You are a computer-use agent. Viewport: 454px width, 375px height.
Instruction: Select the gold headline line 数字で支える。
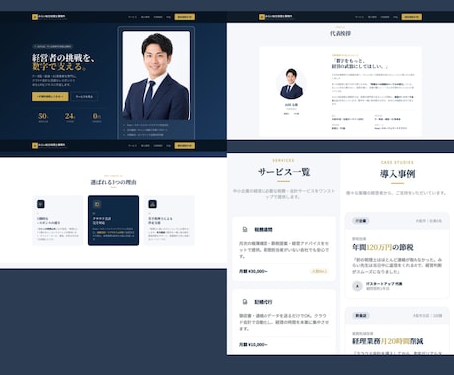[59, 67]
